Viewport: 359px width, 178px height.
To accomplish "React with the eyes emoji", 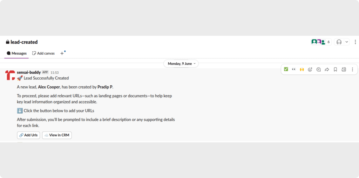I will 294,69.
